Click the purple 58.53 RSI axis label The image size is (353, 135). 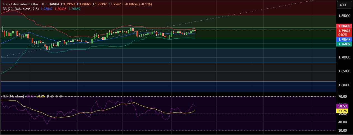[343, 106]
